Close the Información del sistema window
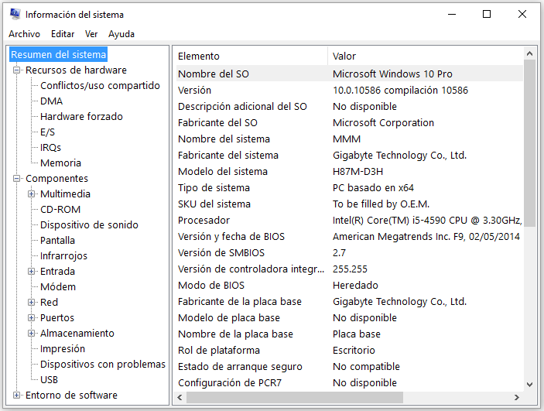544x411 pixels. click(x=522, y=14)
